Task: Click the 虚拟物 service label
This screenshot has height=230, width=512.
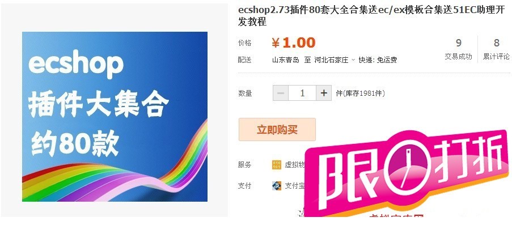Action: pos(294,165)
